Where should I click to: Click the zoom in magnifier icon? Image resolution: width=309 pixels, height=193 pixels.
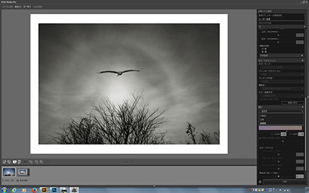click(36, 161)
